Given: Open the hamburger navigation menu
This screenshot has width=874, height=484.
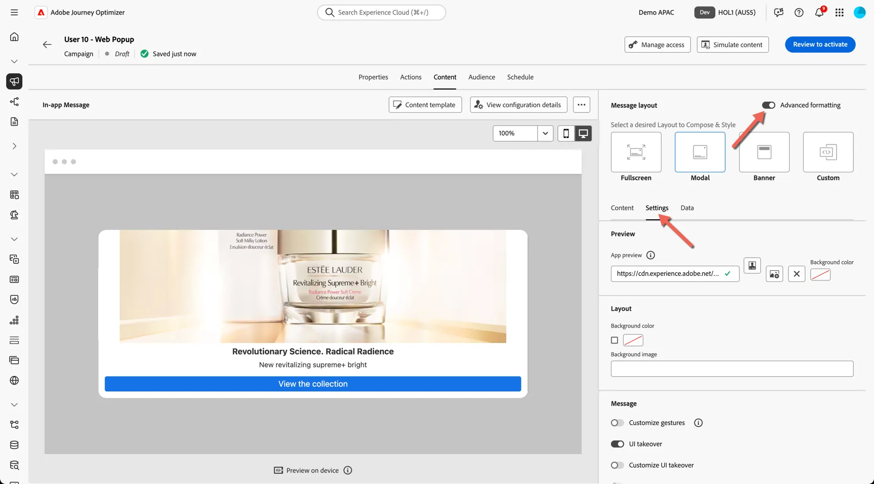Looking at the screenshot, I should click(x=14, y=12).
